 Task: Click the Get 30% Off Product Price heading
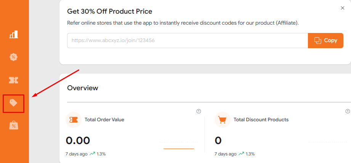click(110, 12)
